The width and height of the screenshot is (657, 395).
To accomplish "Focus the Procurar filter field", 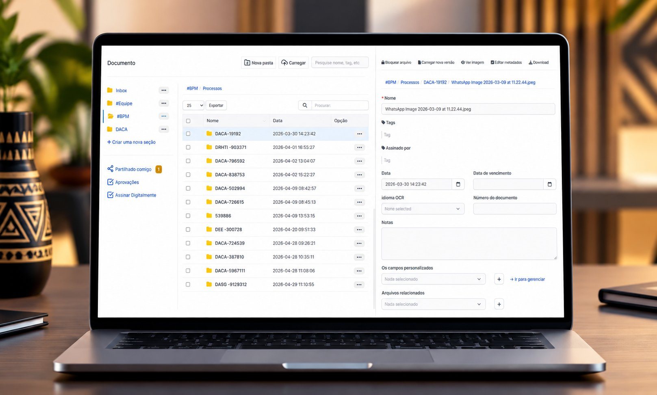I will coord(340,106).
